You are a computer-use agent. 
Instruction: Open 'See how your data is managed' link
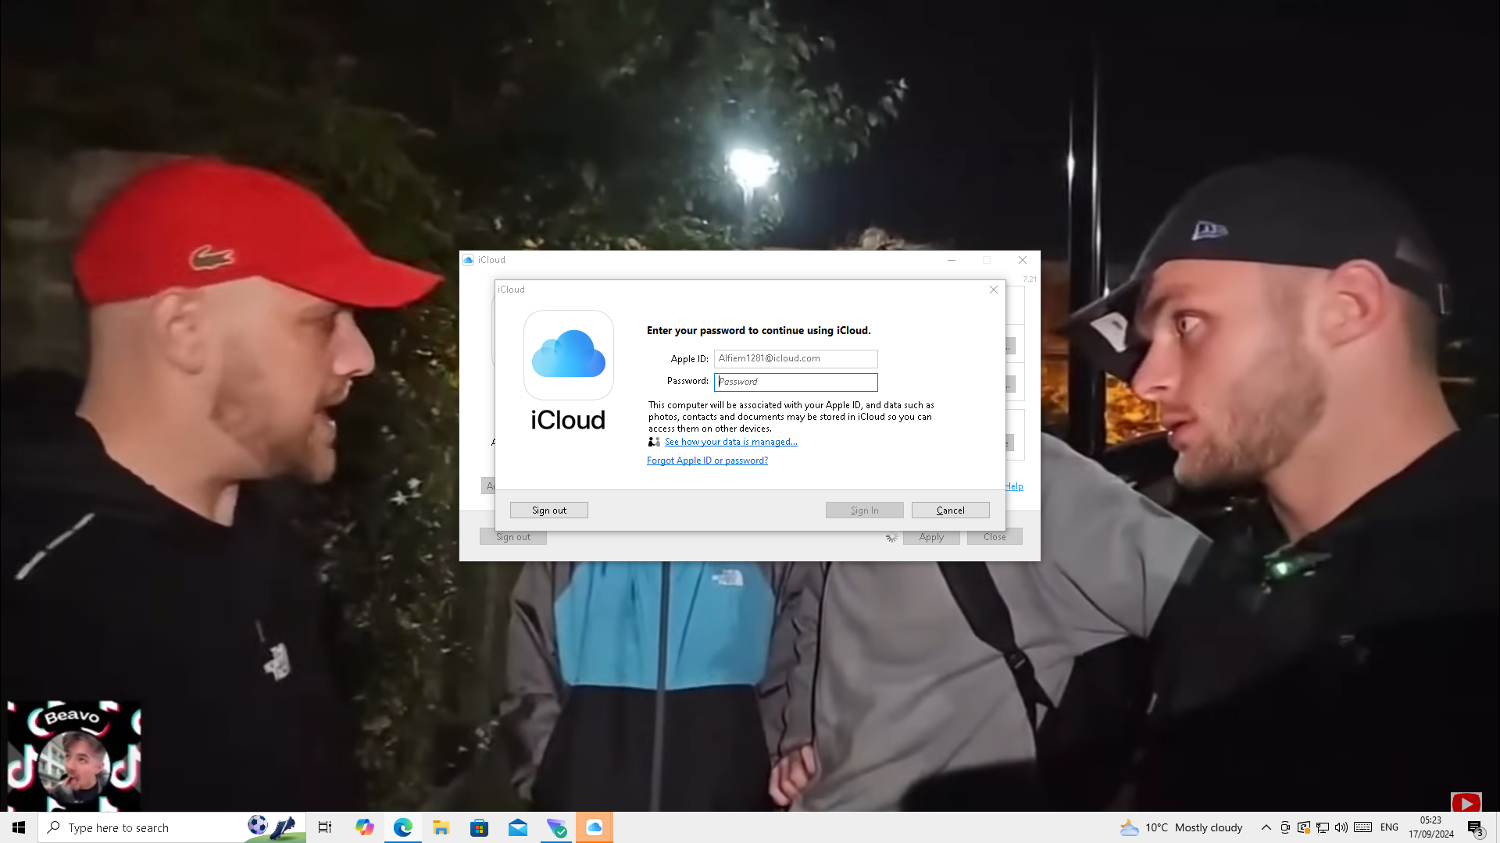pos(730,442)
